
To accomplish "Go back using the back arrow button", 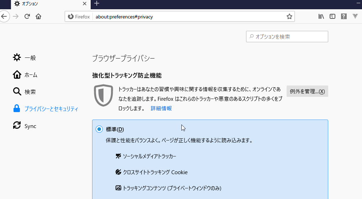I will click(x=4, y=17).
